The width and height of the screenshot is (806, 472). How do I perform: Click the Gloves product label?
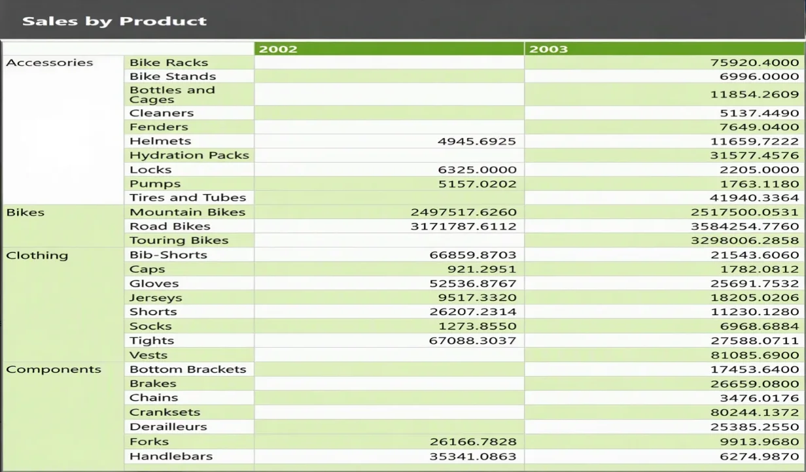click(154, 284)
